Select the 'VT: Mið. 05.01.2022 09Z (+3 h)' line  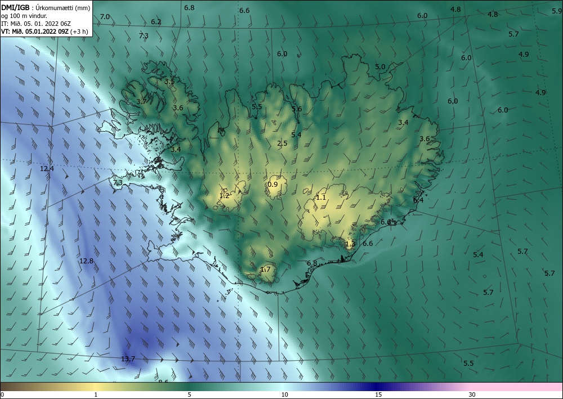click(x=44, y=31)
